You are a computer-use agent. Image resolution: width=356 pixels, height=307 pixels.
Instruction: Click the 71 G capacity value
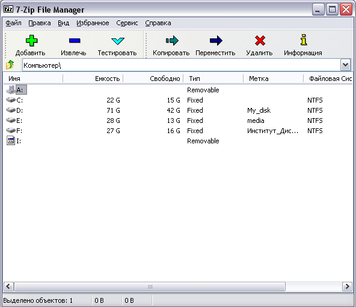[113, 110]
